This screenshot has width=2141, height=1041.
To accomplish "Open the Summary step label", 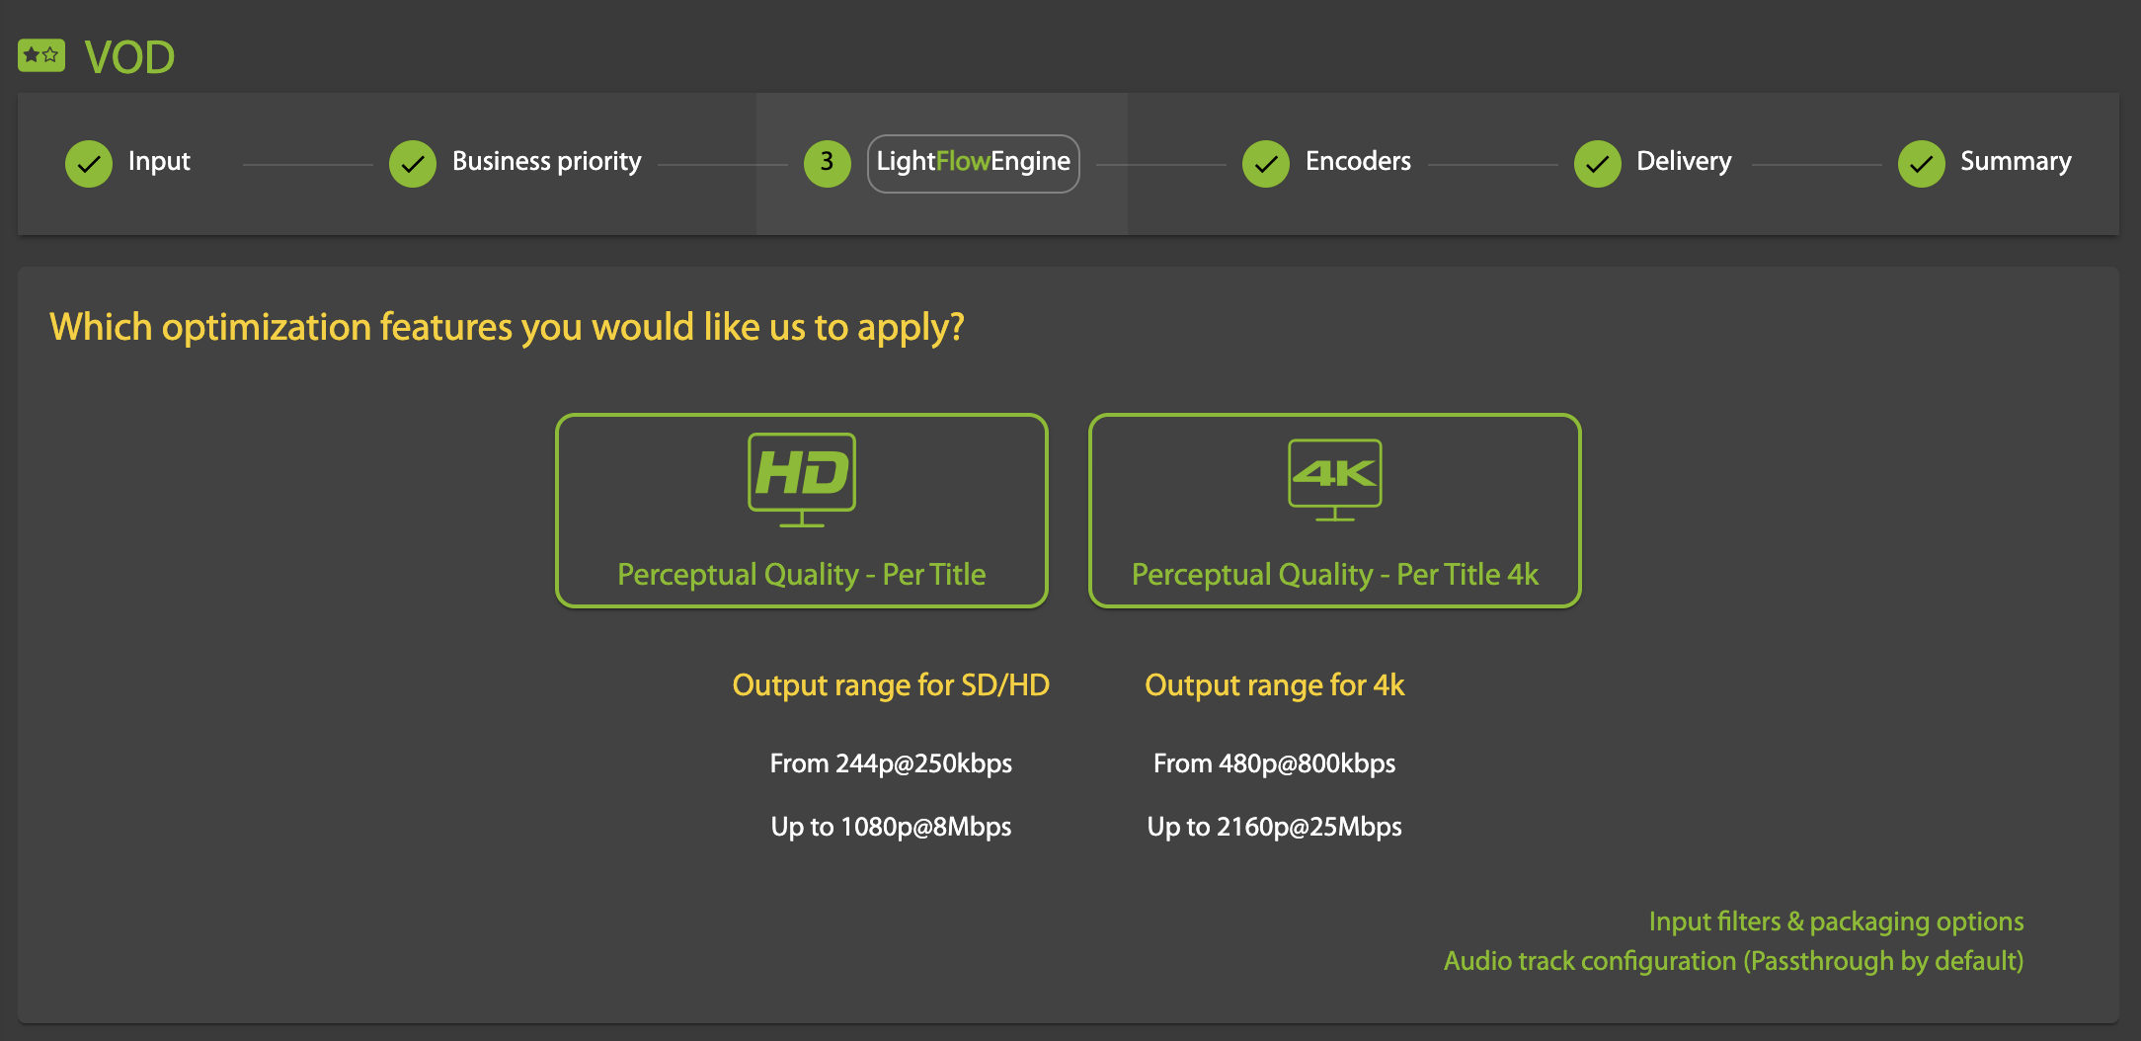I will tap(2016, 161).
